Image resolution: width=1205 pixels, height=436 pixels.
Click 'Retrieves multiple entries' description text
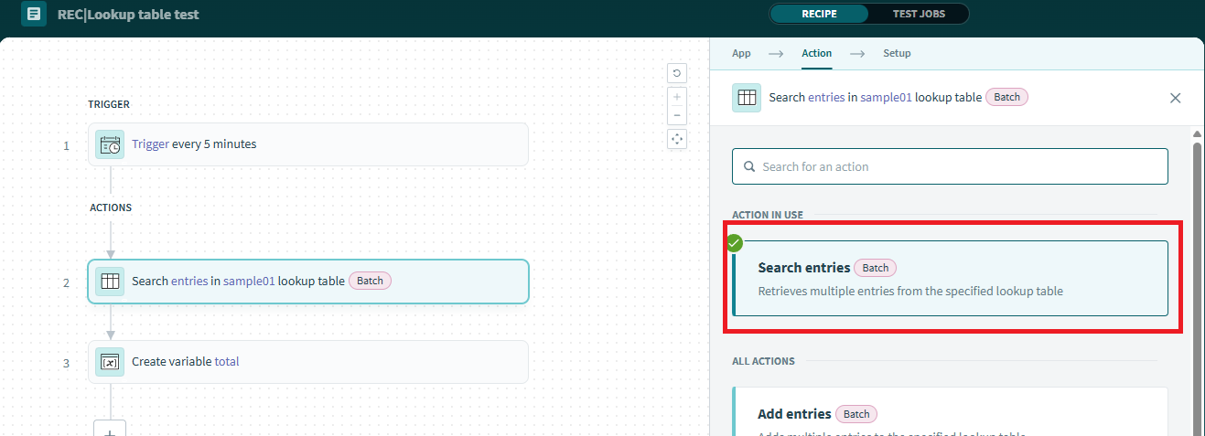[910, 292]
